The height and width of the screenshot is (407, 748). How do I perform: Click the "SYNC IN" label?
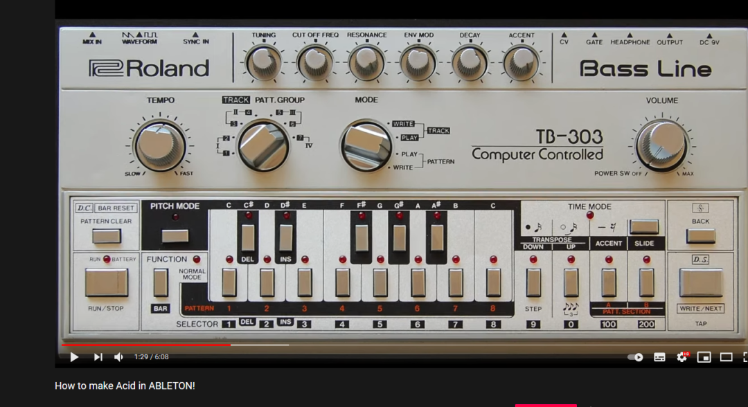pyautogui.click(x=195, y=42)
